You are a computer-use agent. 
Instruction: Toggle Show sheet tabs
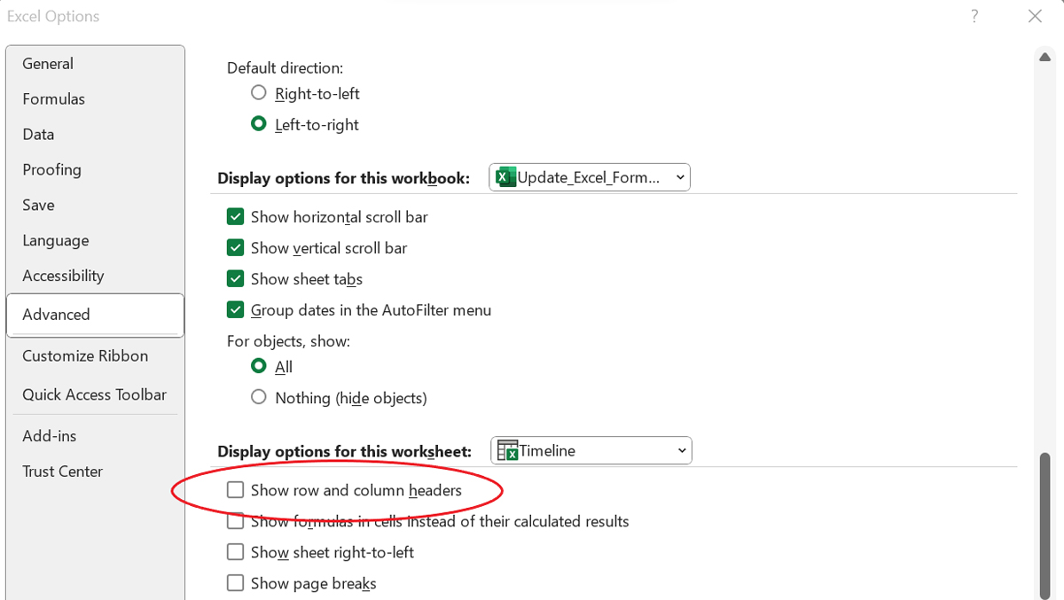point(235,278)
